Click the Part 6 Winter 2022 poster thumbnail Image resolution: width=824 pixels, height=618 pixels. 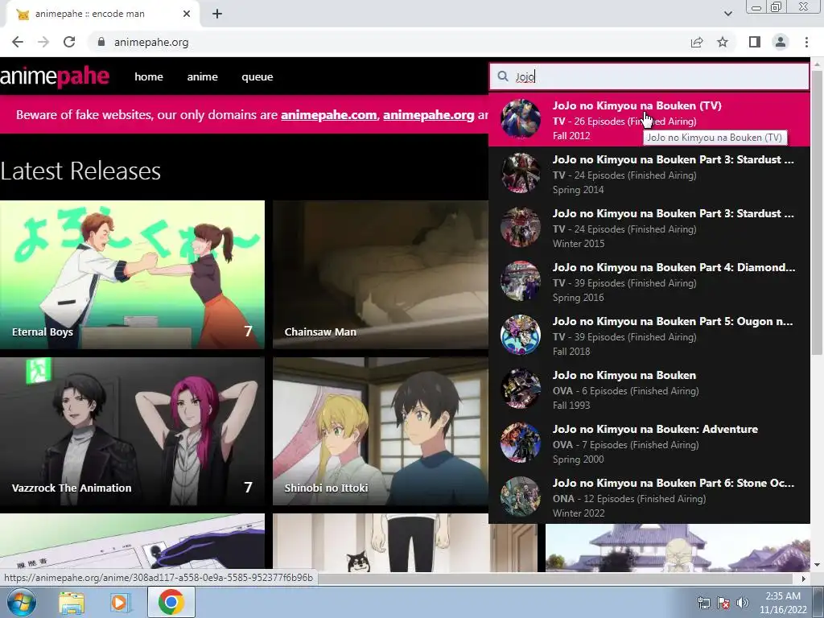coord(521,496)
